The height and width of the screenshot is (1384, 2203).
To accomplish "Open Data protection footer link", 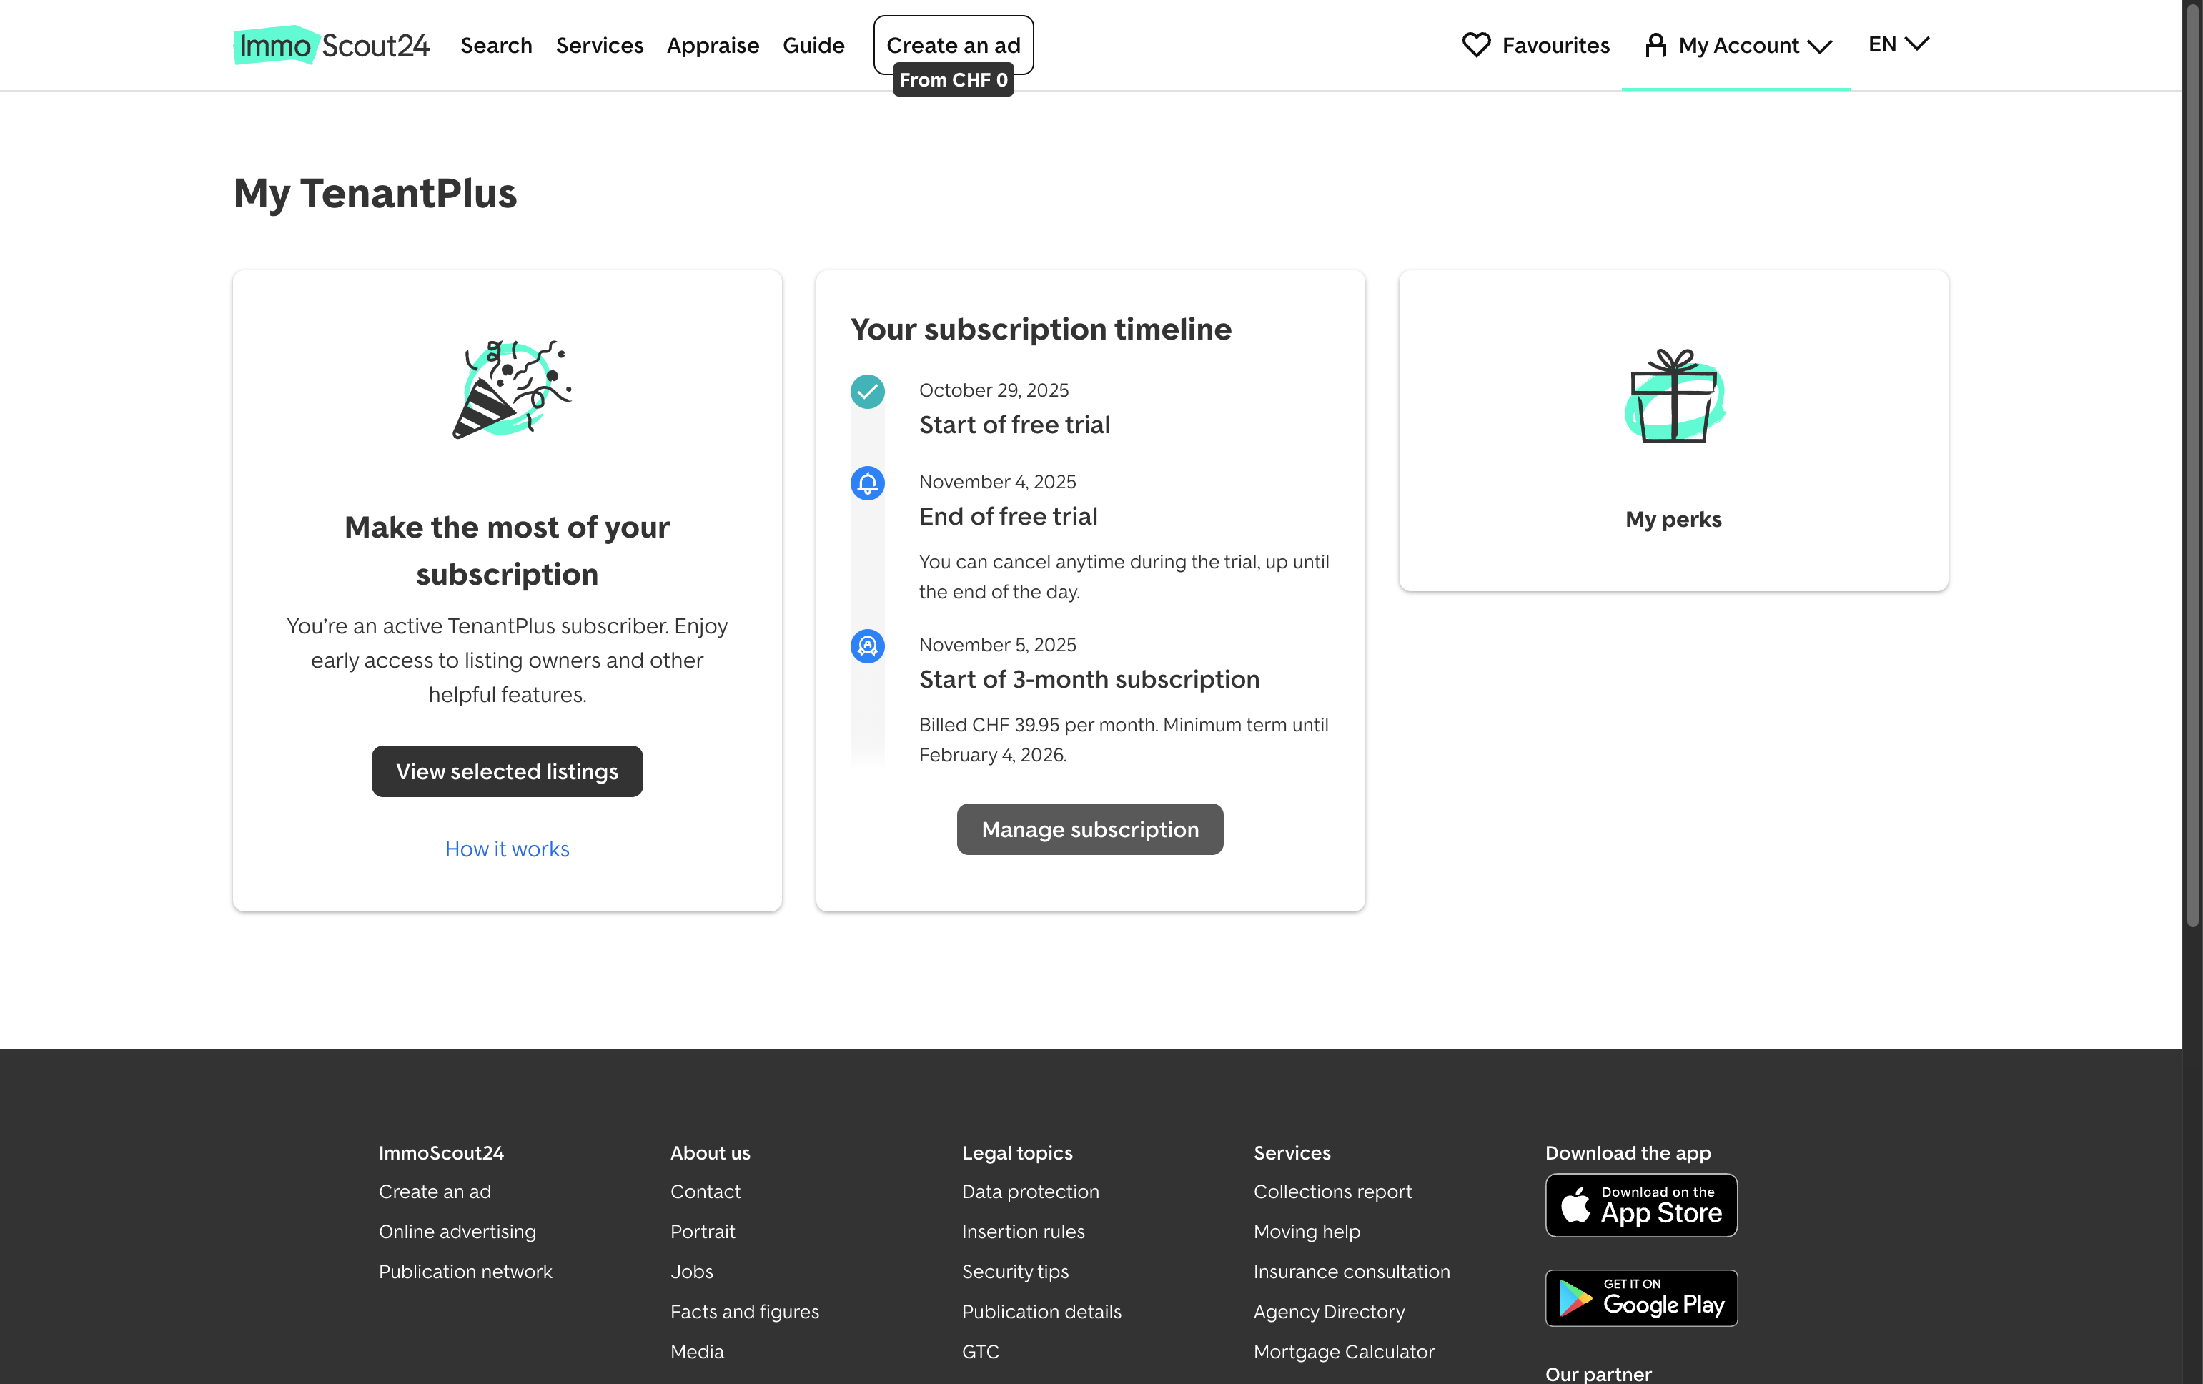I will (1030, 1191).
